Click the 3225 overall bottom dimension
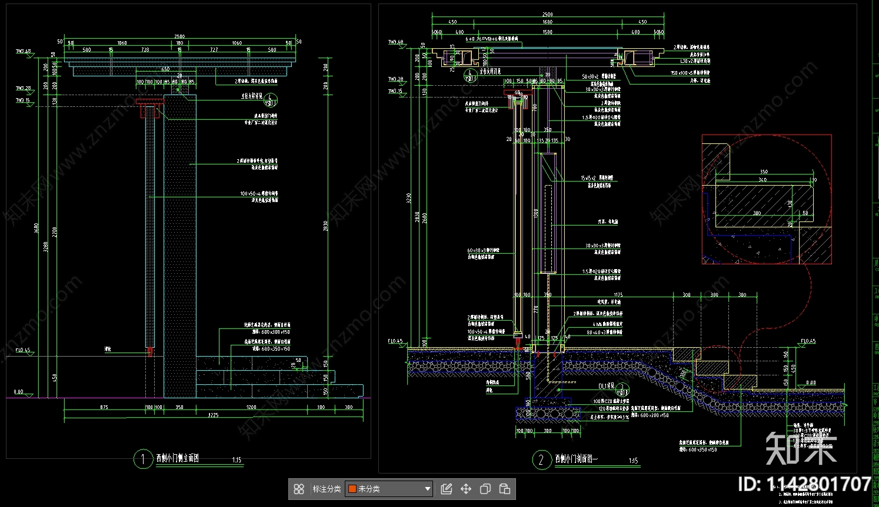Viewport: 879px width, 507px height. 213,415
